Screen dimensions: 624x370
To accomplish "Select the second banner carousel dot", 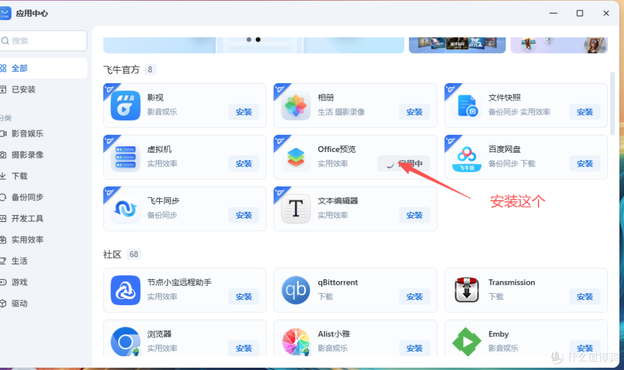I will [x=258, y=39].
